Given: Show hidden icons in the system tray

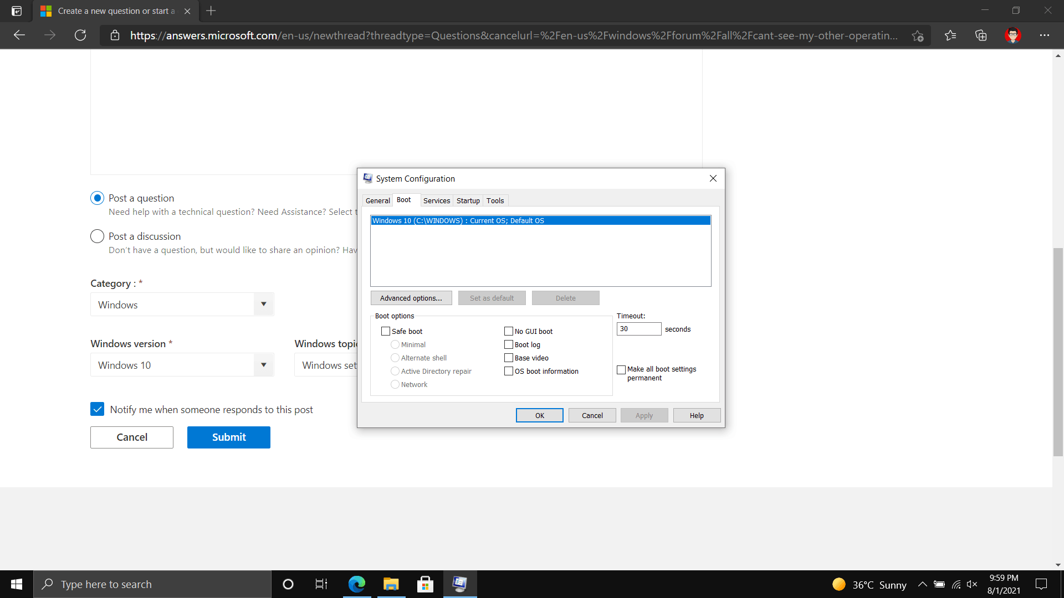Looking at the screenshot, I should click(922, 584).
